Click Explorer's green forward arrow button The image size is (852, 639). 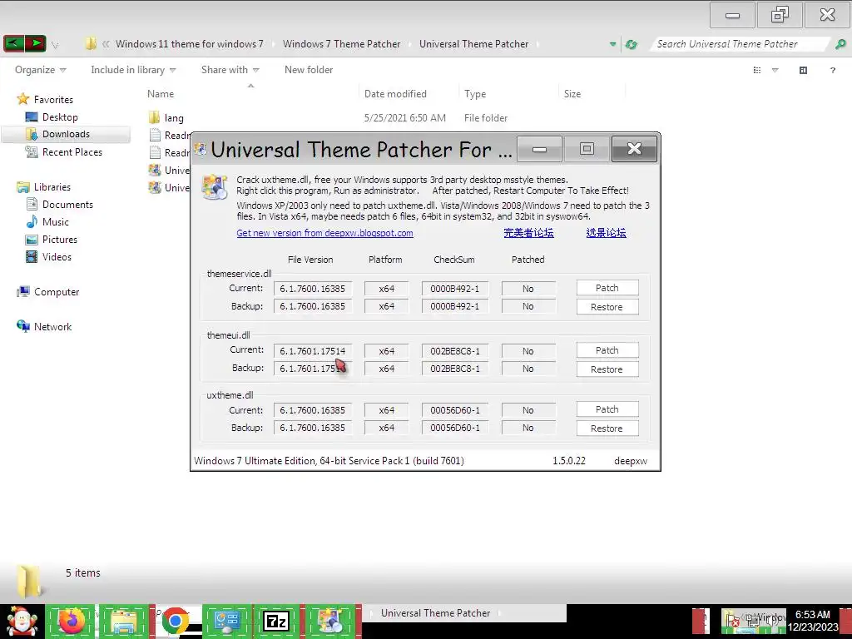point(35,43)
